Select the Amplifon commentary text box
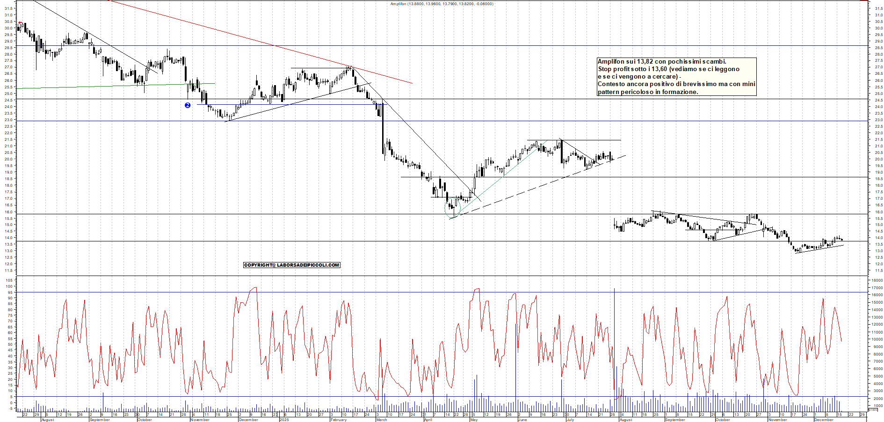This screenshot has width=884, height=422. [676, 77]
